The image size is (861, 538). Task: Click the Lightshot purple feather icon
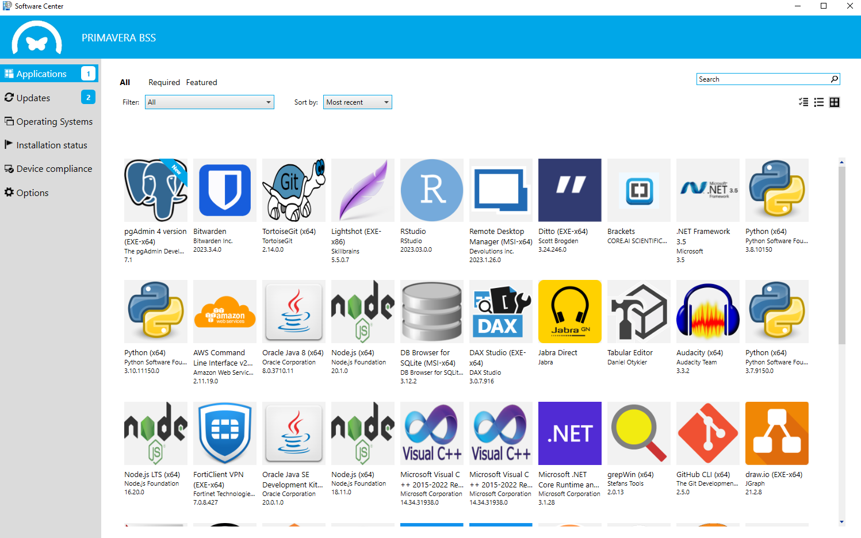click(x=363, y=190)
